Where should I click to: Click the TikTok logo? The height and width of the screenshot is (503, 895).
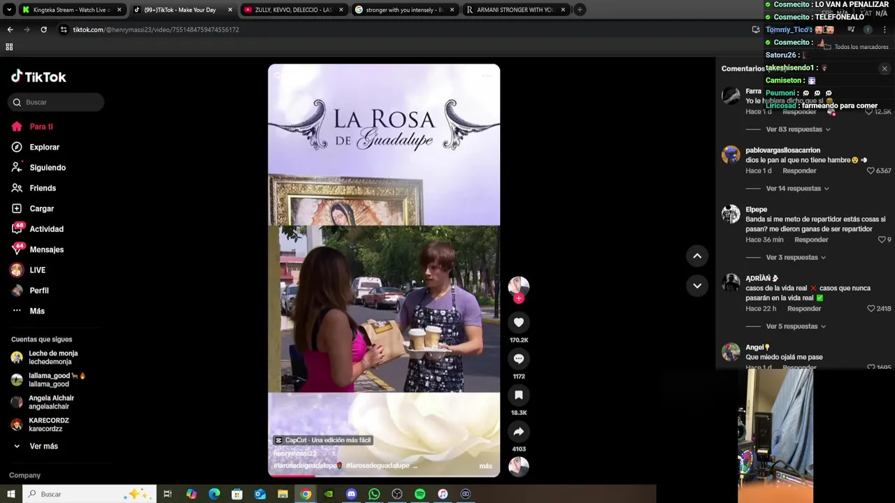(x=38, y=77)
